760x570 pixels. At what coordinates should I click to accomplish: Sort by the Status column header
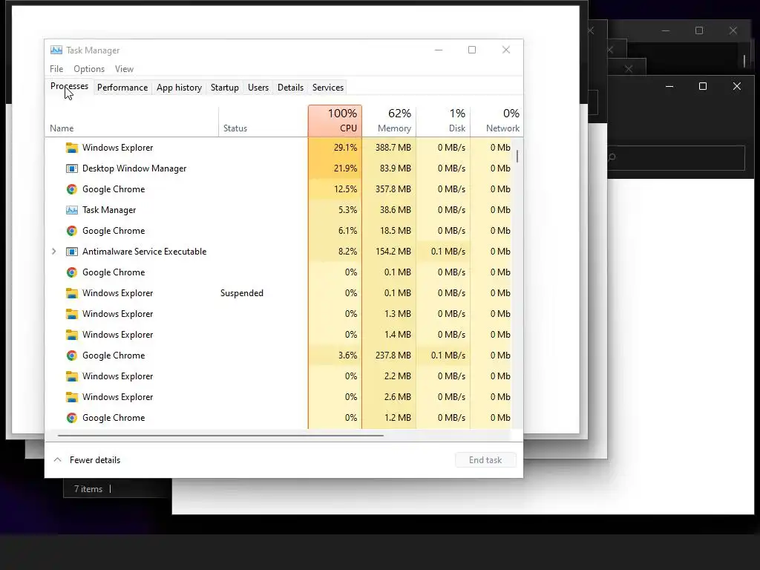pos(263,121)
